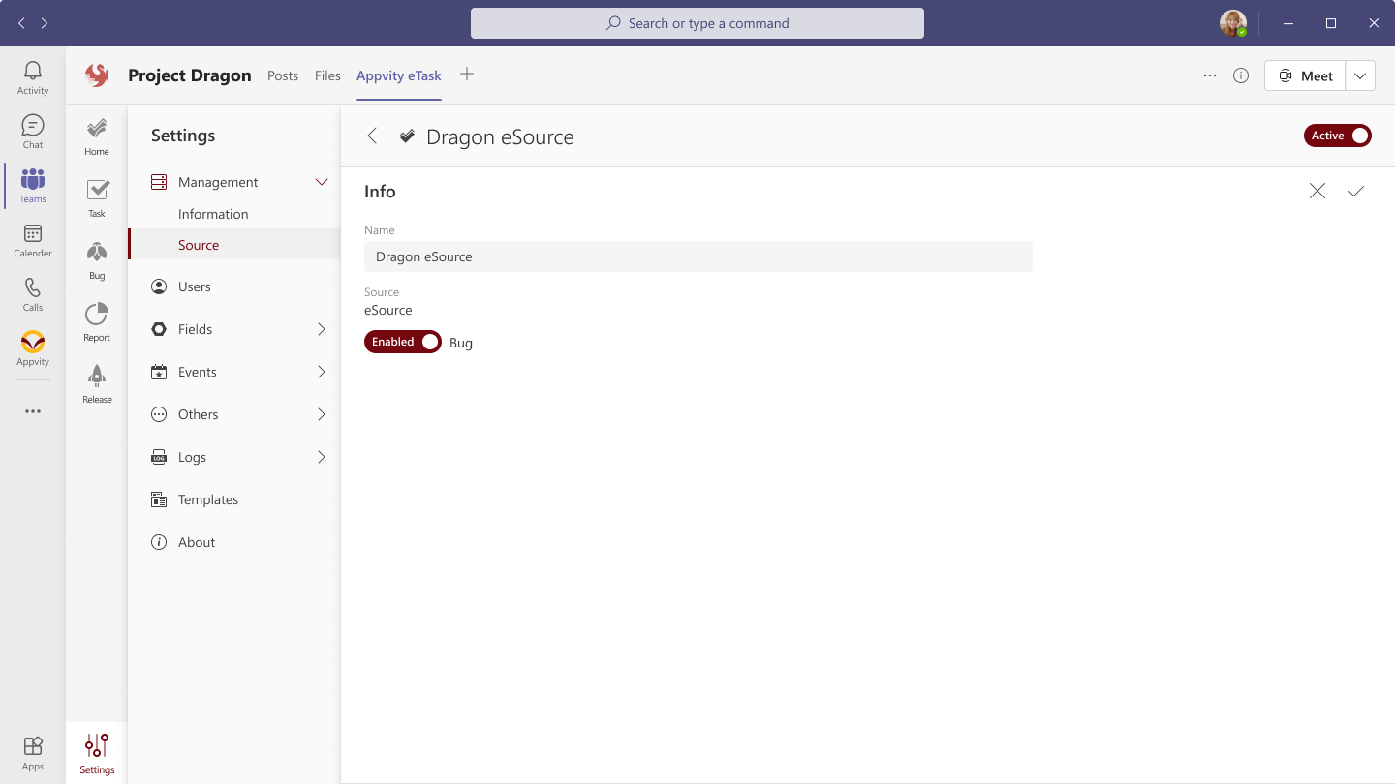Expand the Events settings group
This screenshot has height=784, width=1395.
[x=322, y=372]
